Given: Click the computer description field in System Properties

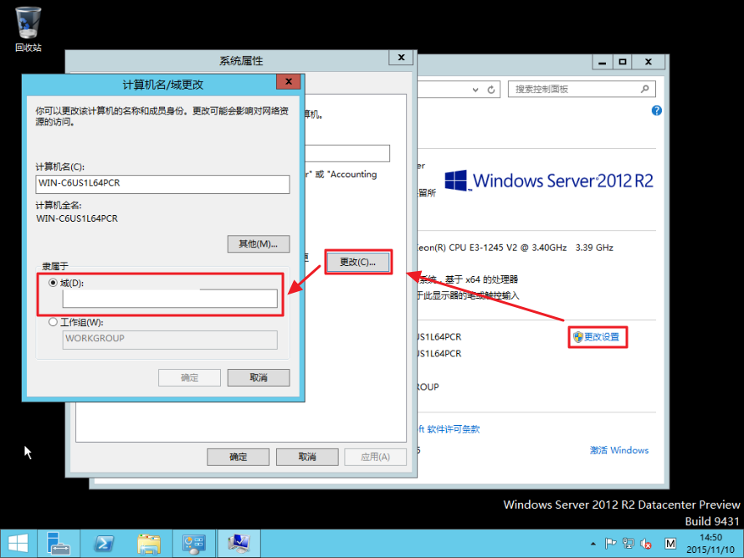Looking at the screenshot, I should [347, 153].
